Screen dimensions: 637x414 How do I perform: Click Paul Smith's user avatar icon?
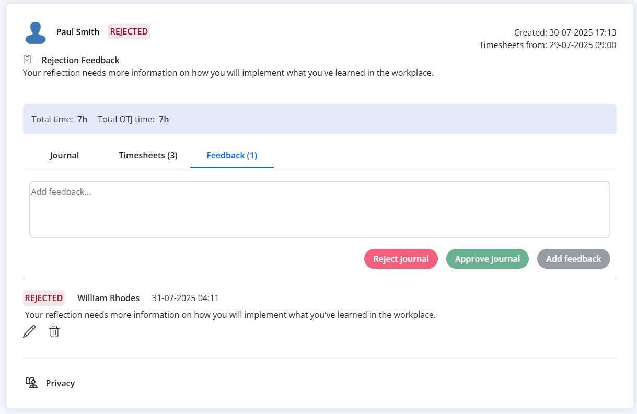[x=36, y=33]
